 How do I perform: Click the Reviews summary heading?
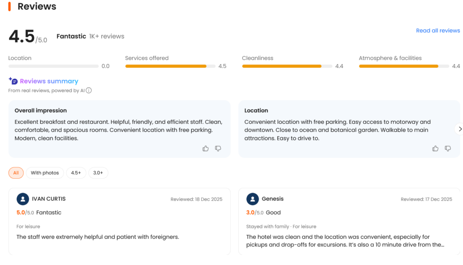(x=49, y=81)
